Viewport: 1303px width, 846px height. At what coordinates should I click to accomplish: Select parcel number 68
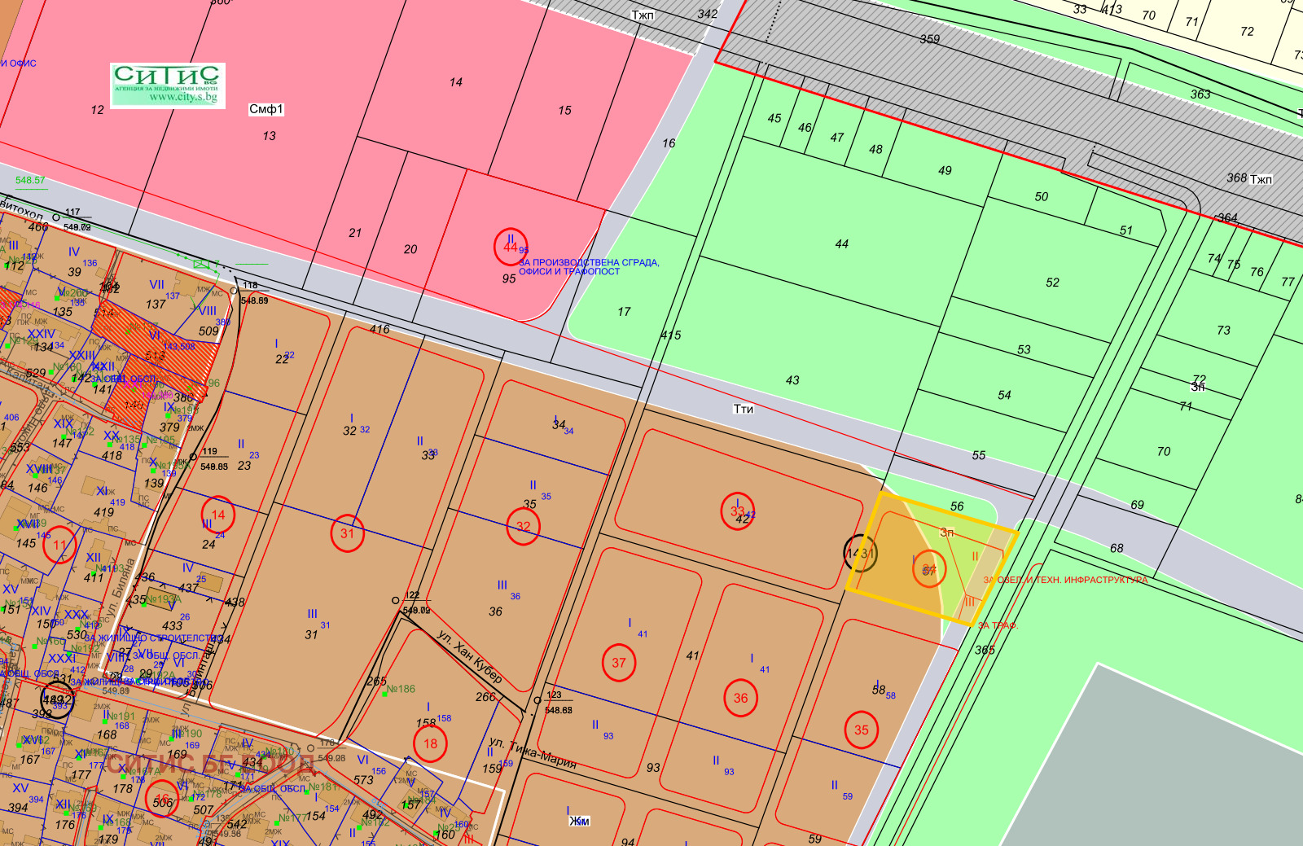tap(1117, 548)
